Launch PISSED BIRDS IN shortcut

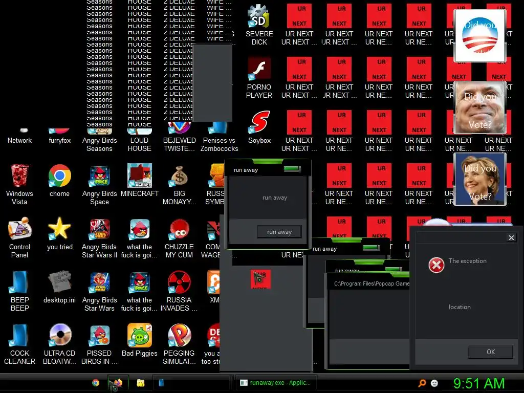(100, 344)
